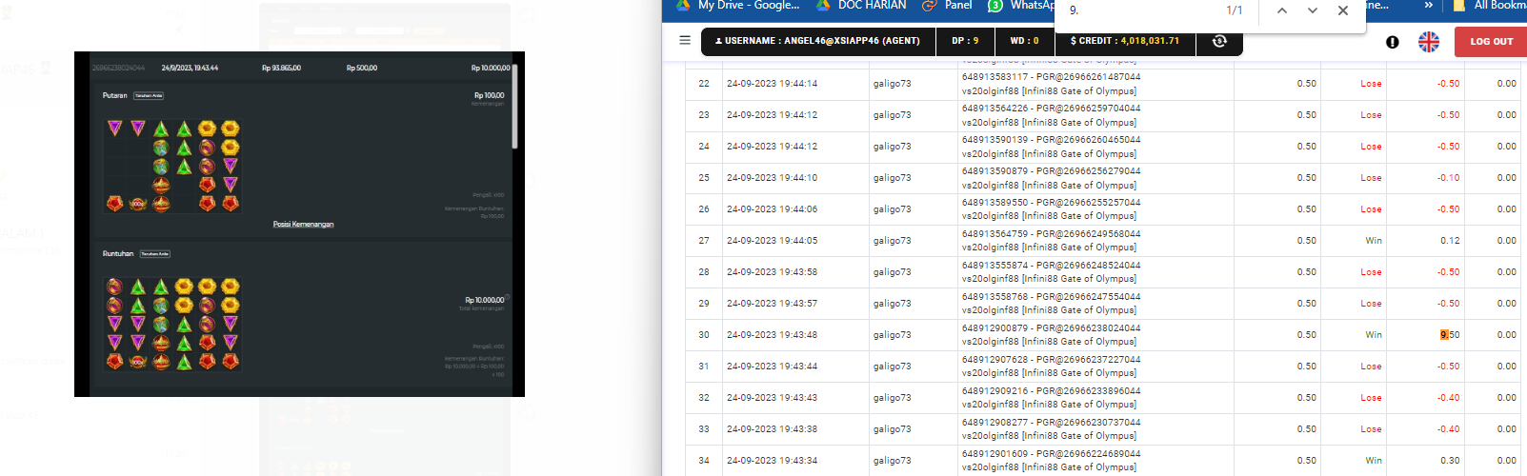
Task: Close the browser find bar
Action: 1343,10
